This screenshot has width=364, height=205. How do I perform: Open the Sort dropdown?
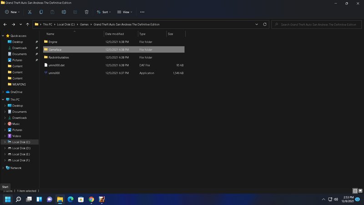(x=104, y=12)
